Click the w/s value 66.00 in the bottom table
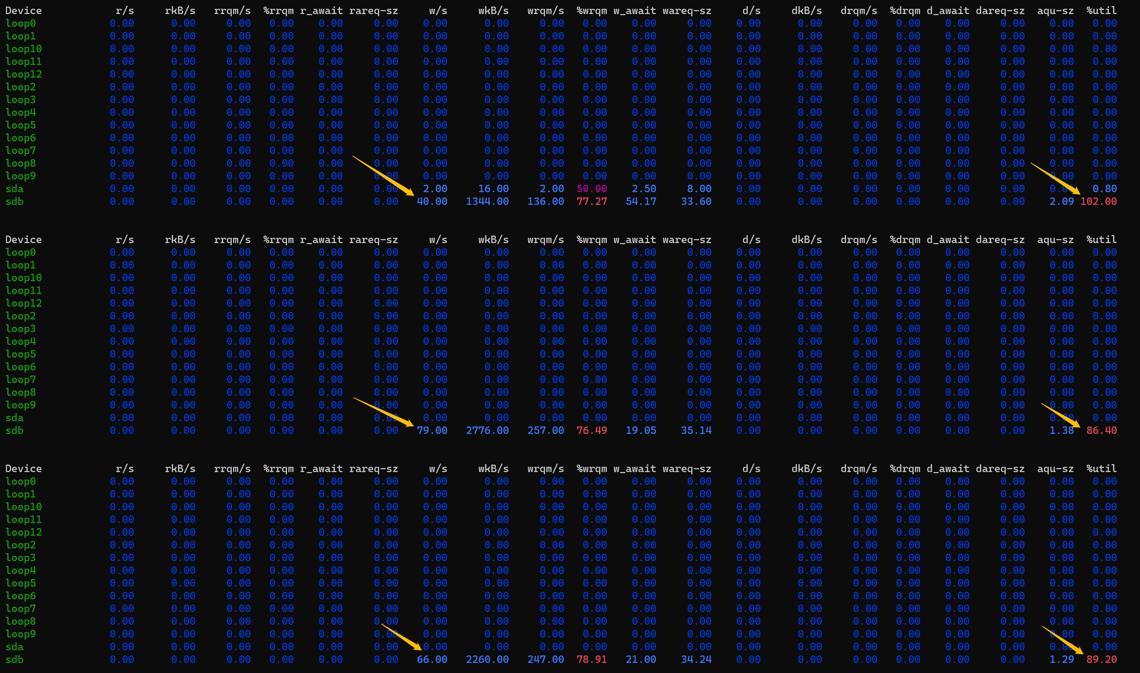The image size is (1140, 673). [432, 659]
